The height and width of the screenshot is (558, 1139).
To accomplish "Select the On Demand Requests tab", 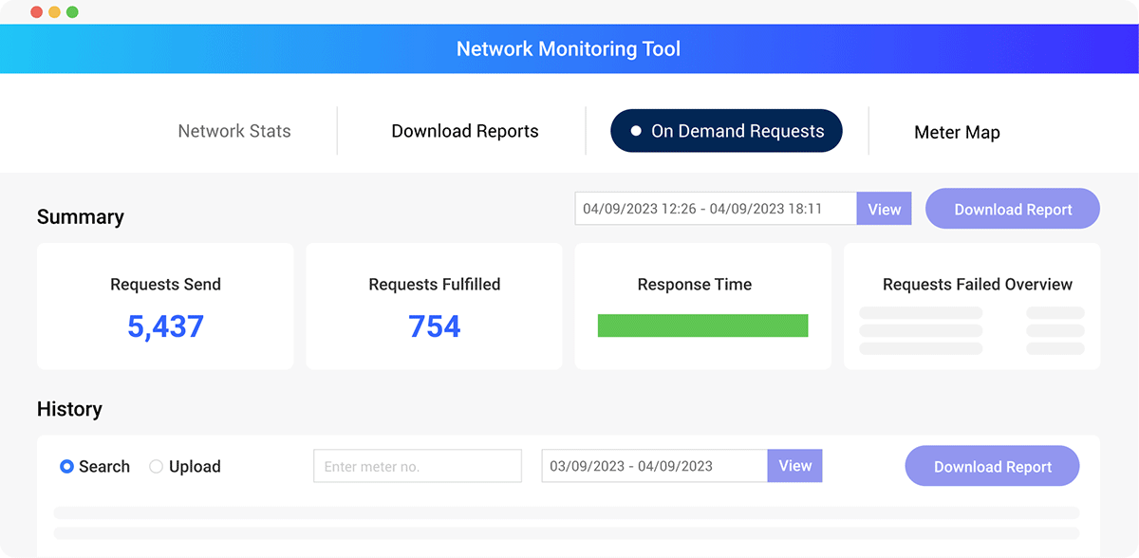I will (x=726, y=131).
